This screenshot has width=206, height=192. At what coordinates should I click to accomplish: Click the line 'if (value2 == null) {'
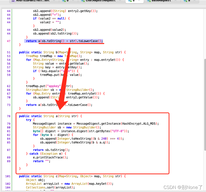51,19
